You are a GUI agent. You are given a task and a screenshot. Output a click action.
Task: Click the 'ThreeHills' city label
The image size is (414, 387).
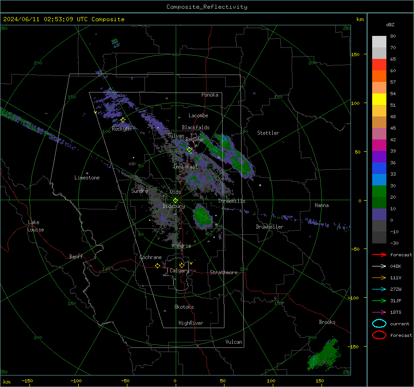tap(231, 201)
